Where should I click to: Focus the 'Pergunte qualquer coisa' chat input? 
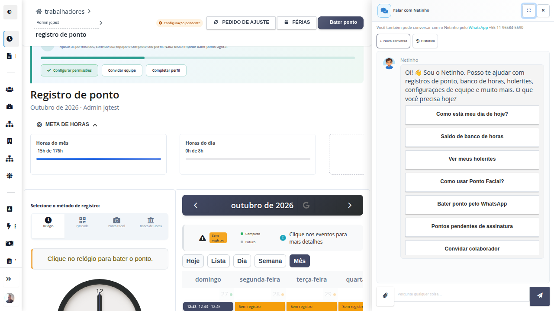tap(462, 294)
